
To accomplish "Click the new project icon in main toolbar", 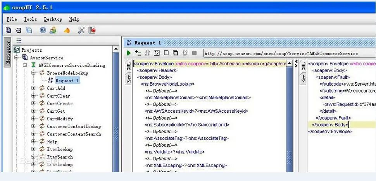I will (8, 30).
